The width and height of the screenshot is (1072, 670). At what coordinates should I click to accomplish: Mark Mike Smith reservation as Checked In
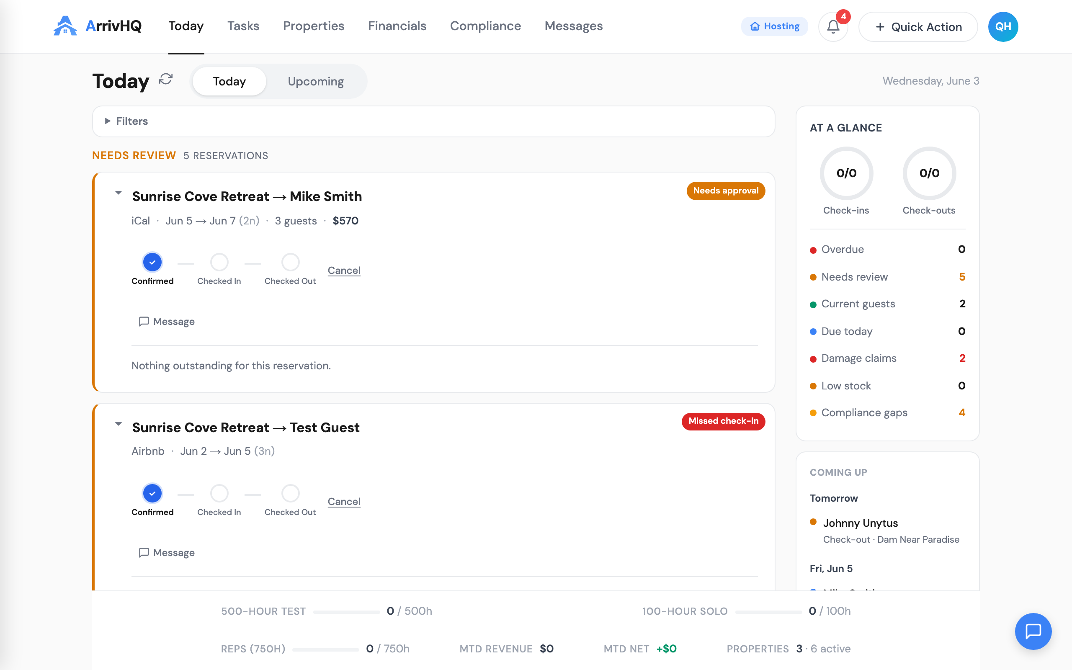click(x=219, y=262)
